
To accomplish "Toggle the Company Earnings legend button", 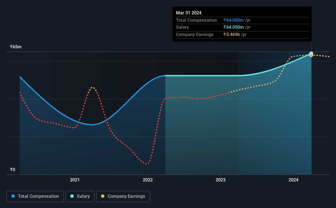I will pos(123,197).
